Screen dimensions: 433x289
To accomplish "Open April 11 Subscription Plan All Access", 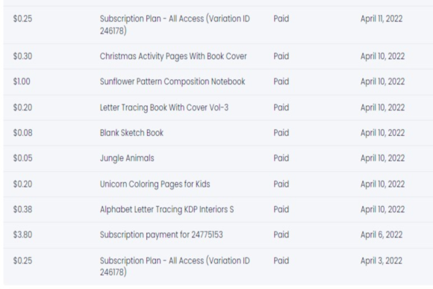I will [175, 25].
